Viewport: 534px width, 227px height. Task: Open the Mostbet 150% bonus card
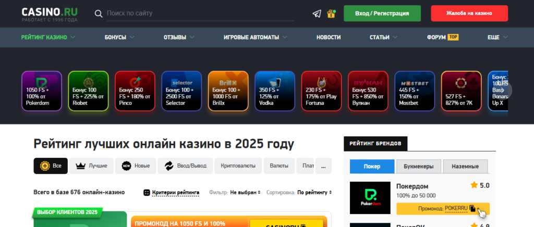[x=415, y=91]
